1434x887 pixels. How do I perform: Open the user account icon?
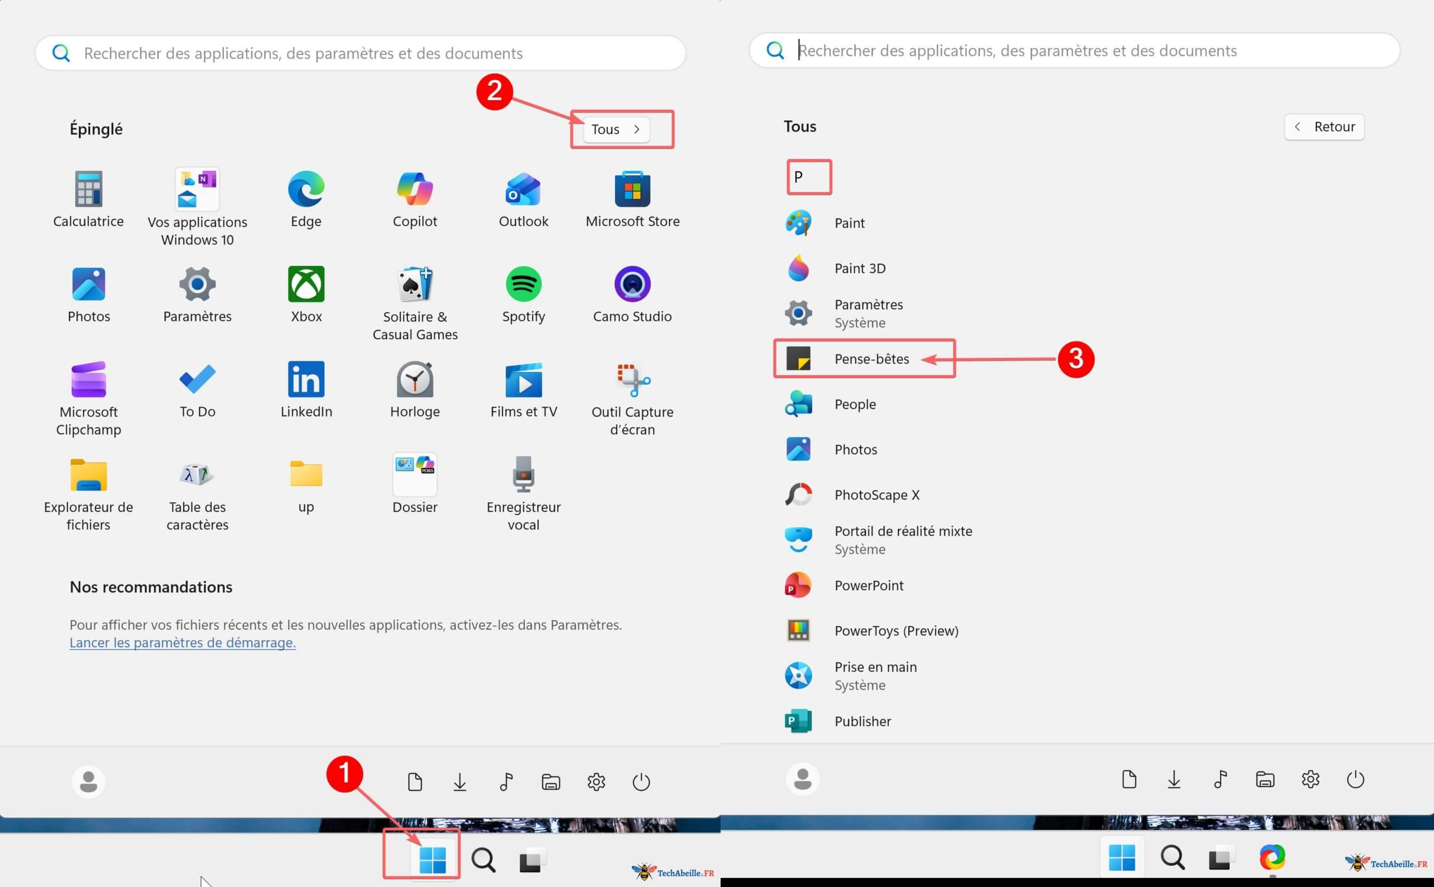pyautogui.click(x=88, y=781)
